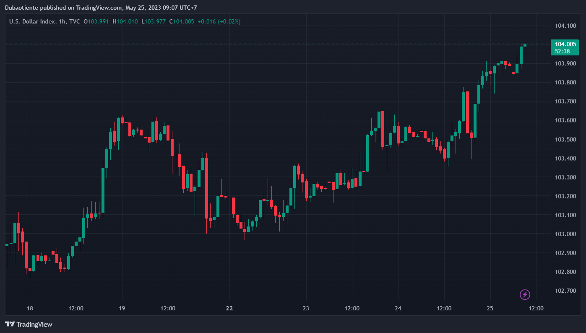The height and width of the screenshot is (333, 586).
Task: Select the 18 date marker on time axis
Action: 30,308
